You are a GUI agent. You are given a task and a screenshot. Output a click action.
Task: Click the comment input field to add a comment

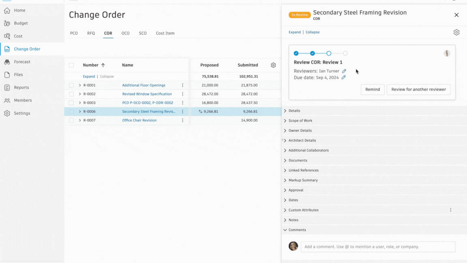(x=378, y=246)
